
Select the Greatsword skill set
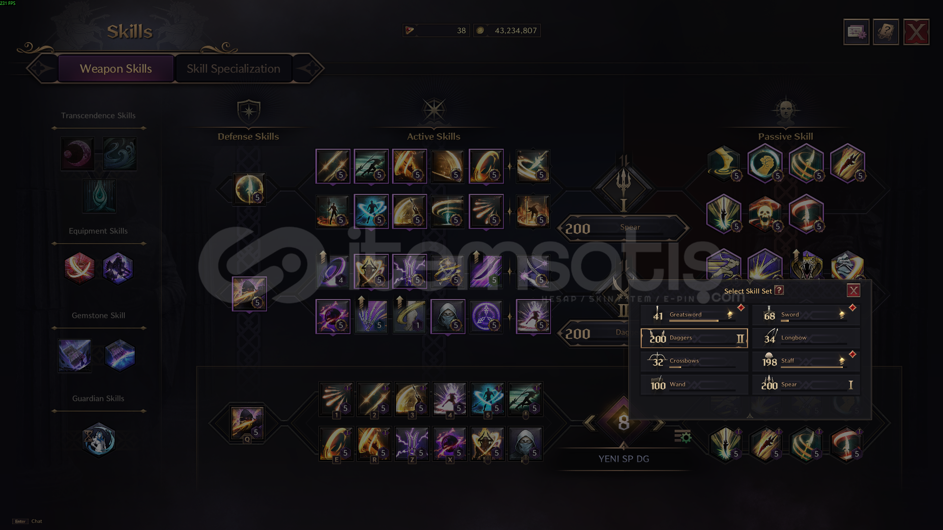(x=694, y=315)
